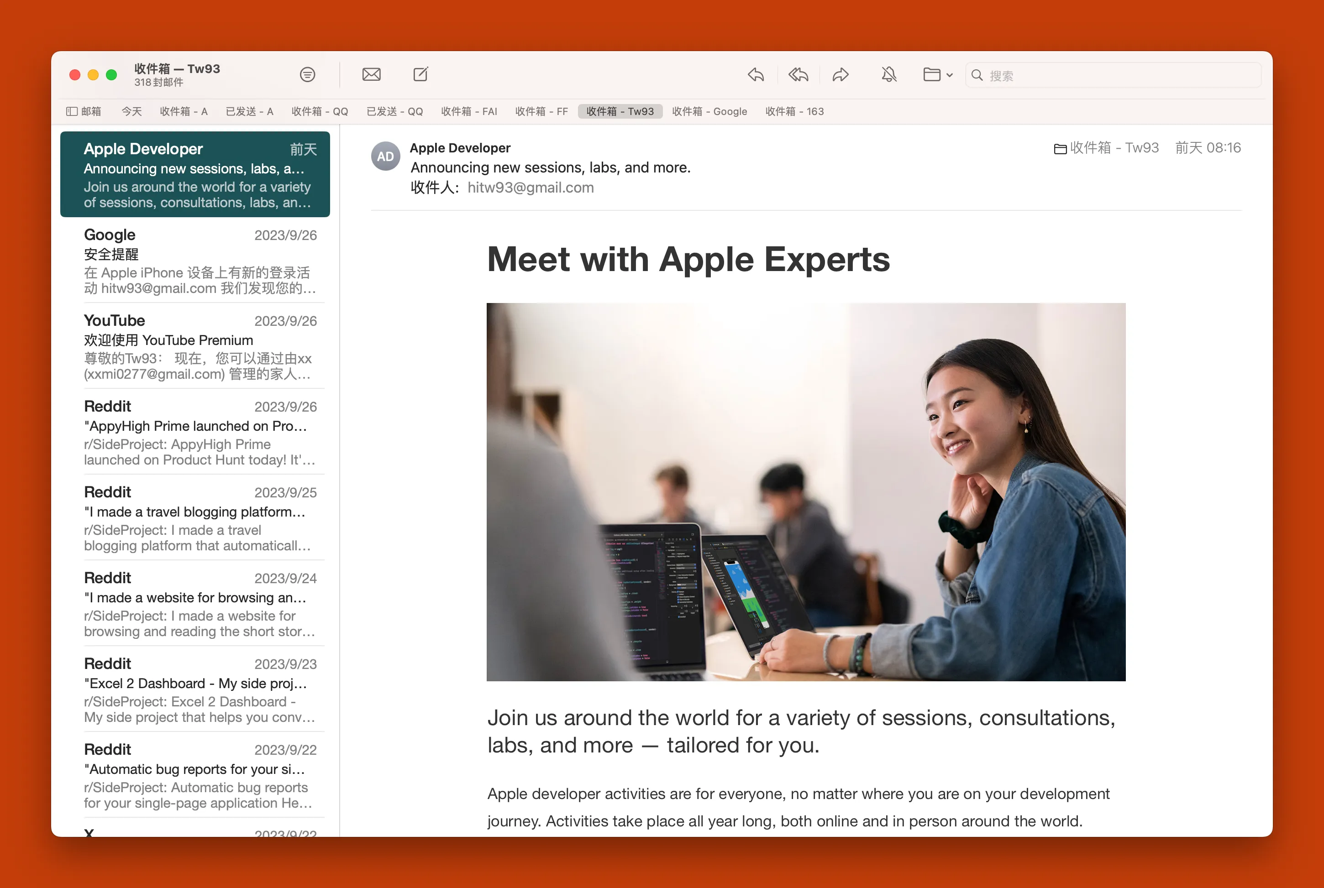Viewport: 1324px width, 888px height.
Task: Switch to 收件箱 - QQ tab
Action: click(x=320, y=111)
